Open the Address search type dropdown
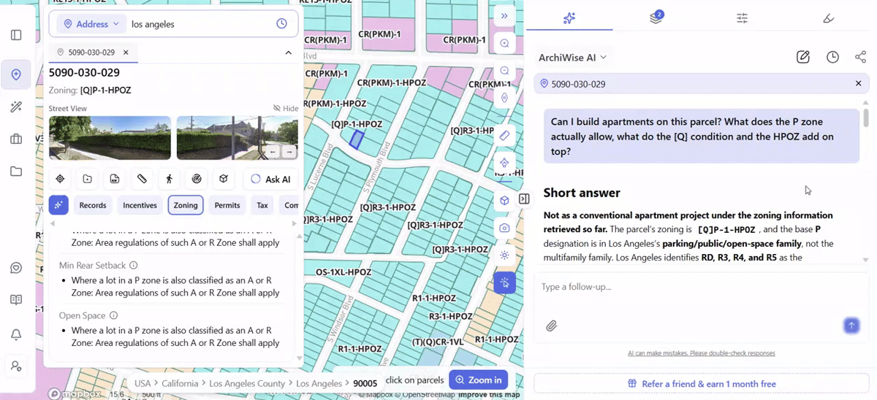The width and height of the screenshot is (877, 400). pyautogui.click(x=91, y=24)
